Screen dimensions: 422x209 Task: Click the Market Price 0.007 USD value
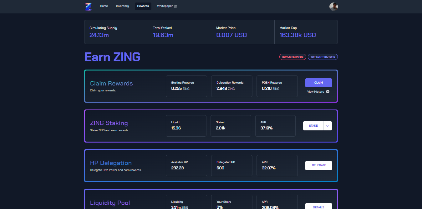click(231, 35)
